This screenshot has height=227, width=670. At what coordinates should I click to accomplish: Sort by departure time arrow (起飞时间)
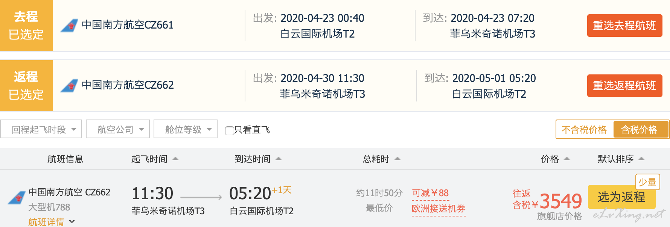click(175, 159)
